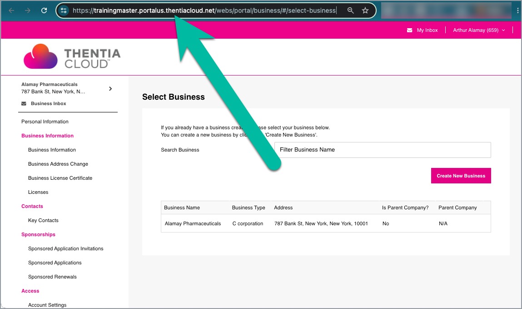Click the Create New Business button
The height and width of the screenshot is (309, 522).
point(461,176)
